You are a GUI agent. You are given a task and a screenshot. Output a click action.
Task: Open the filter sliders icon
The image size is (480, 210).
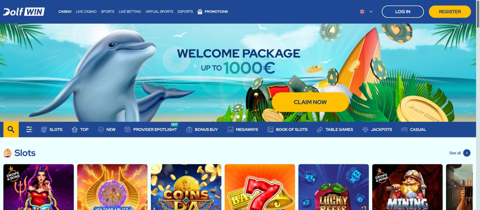(29, 129)
